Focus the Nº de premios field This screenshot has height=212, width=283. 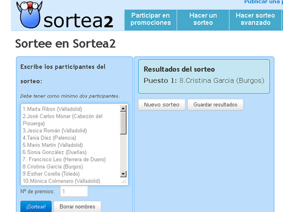(74, 191)
